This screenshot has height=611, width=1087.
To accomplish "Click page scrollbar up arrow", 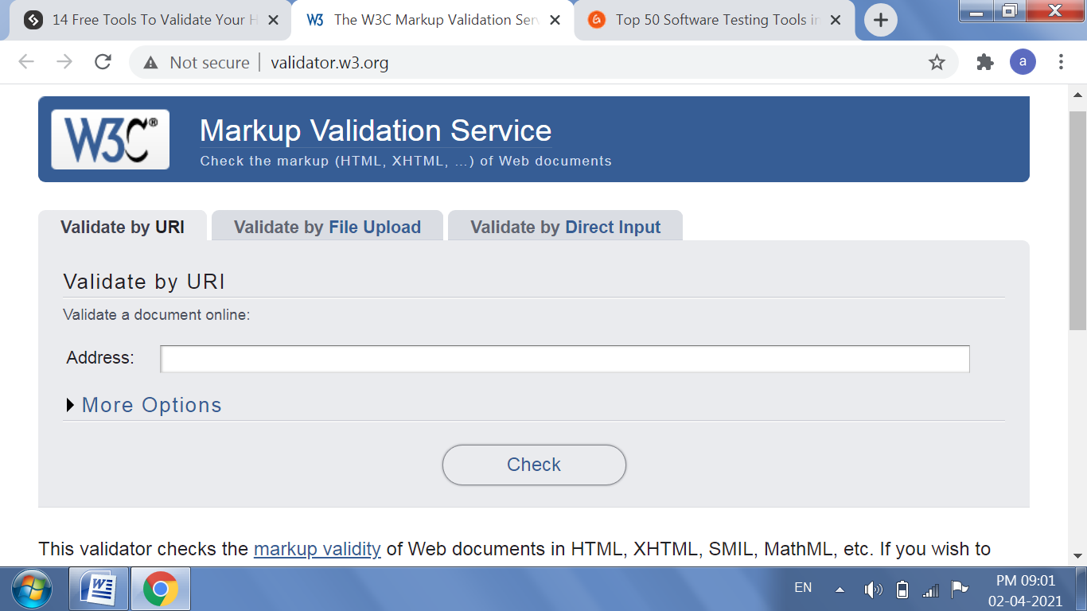I will pos(1077,95).
